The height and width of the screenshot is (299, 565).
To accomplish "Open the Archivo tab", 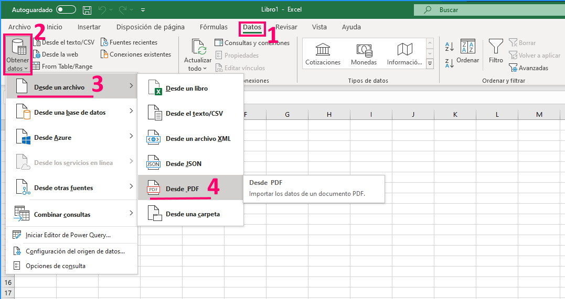I will [19, 27].
